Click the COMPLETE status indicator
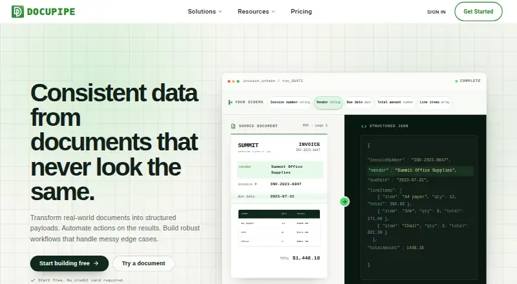This screenshot has width=517, height=284. [468, 81]
